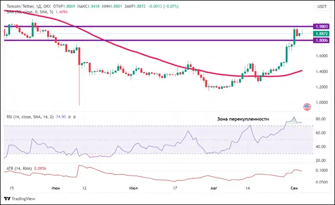Click the RSI indicator legend label

click(x=30, y=117)
